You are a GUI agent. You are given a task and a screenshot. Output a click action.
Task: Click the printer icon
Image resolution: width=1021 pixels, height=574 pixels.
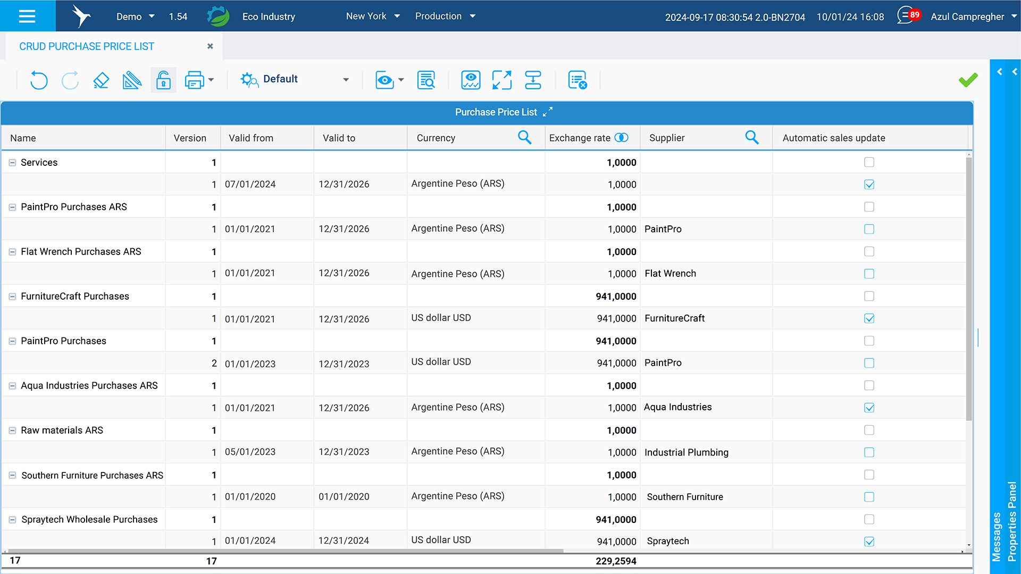(x=194, y=80)
